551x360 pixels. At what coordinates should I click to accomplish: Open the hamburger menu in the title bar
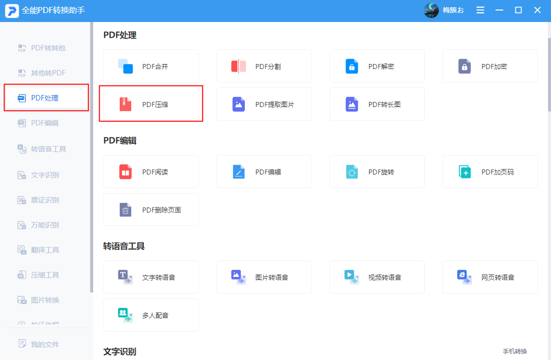tap(480, 10)
